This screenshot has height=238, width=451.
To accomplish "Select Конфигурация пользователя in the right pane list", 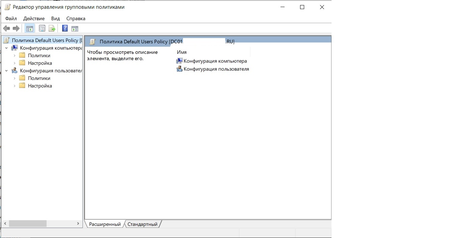I will tap(213, 69).
